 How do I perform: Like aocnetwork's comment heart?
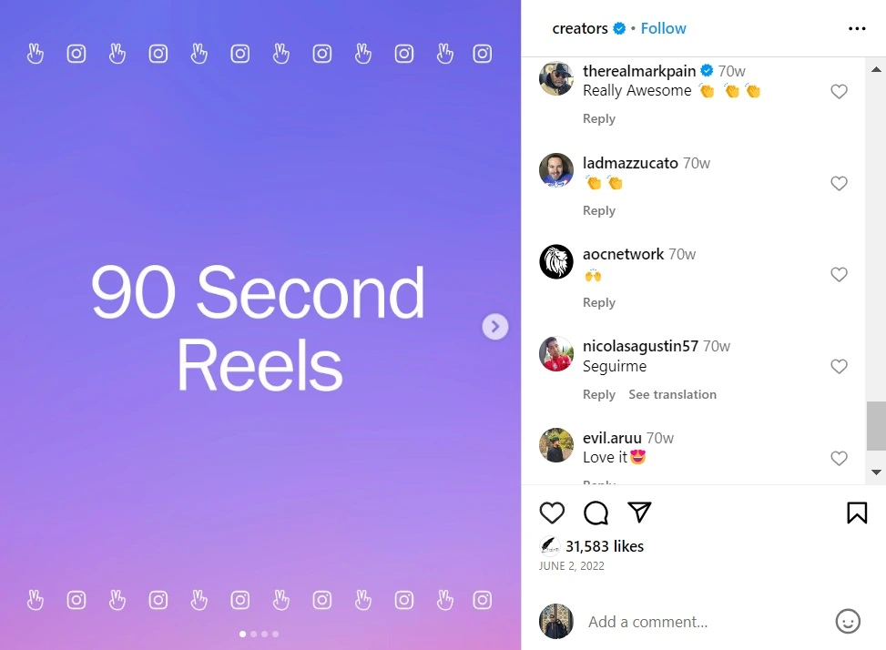point(839,274)
